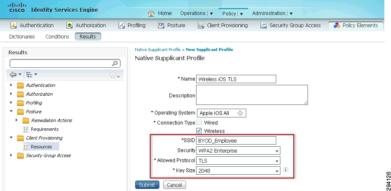The height and width of the screenshot is (191, 391).
Task: Click the 'Native Supplicant Profile' page heading
Action: pos(170,58)
